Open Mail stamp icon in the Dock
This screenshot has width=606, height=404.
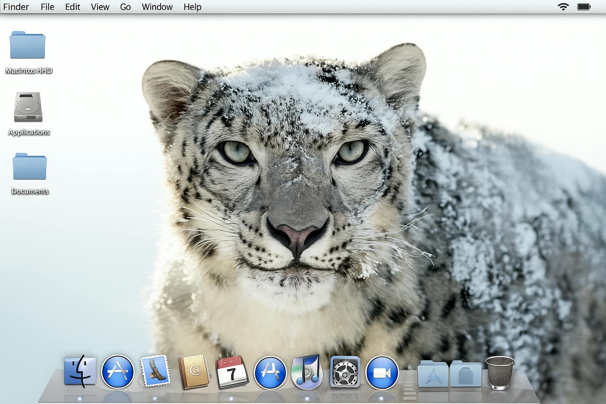point(155,371)
